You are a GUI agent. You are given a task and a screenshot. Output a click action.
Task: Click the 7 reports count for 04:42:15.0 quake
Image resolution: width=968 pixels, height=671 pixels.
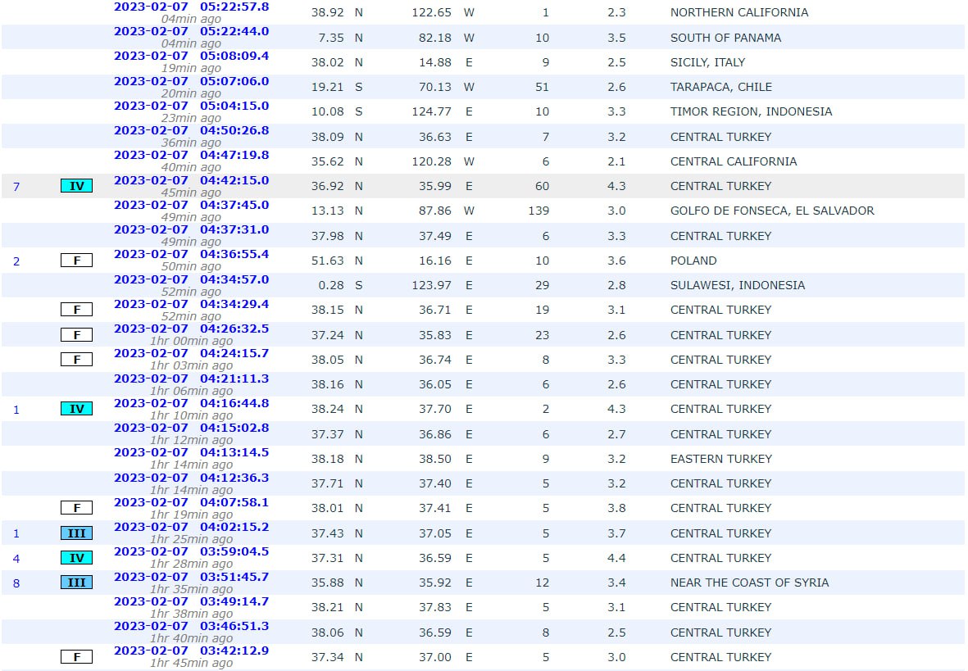tap(16, 187)
